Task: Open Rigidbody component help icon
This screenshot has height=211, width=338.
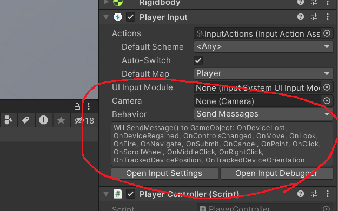Action: click(301, 2)
